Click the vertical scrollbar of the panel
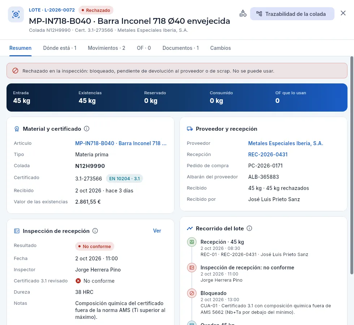The height and width of the screenshot is (325, 354). (352, 165)
